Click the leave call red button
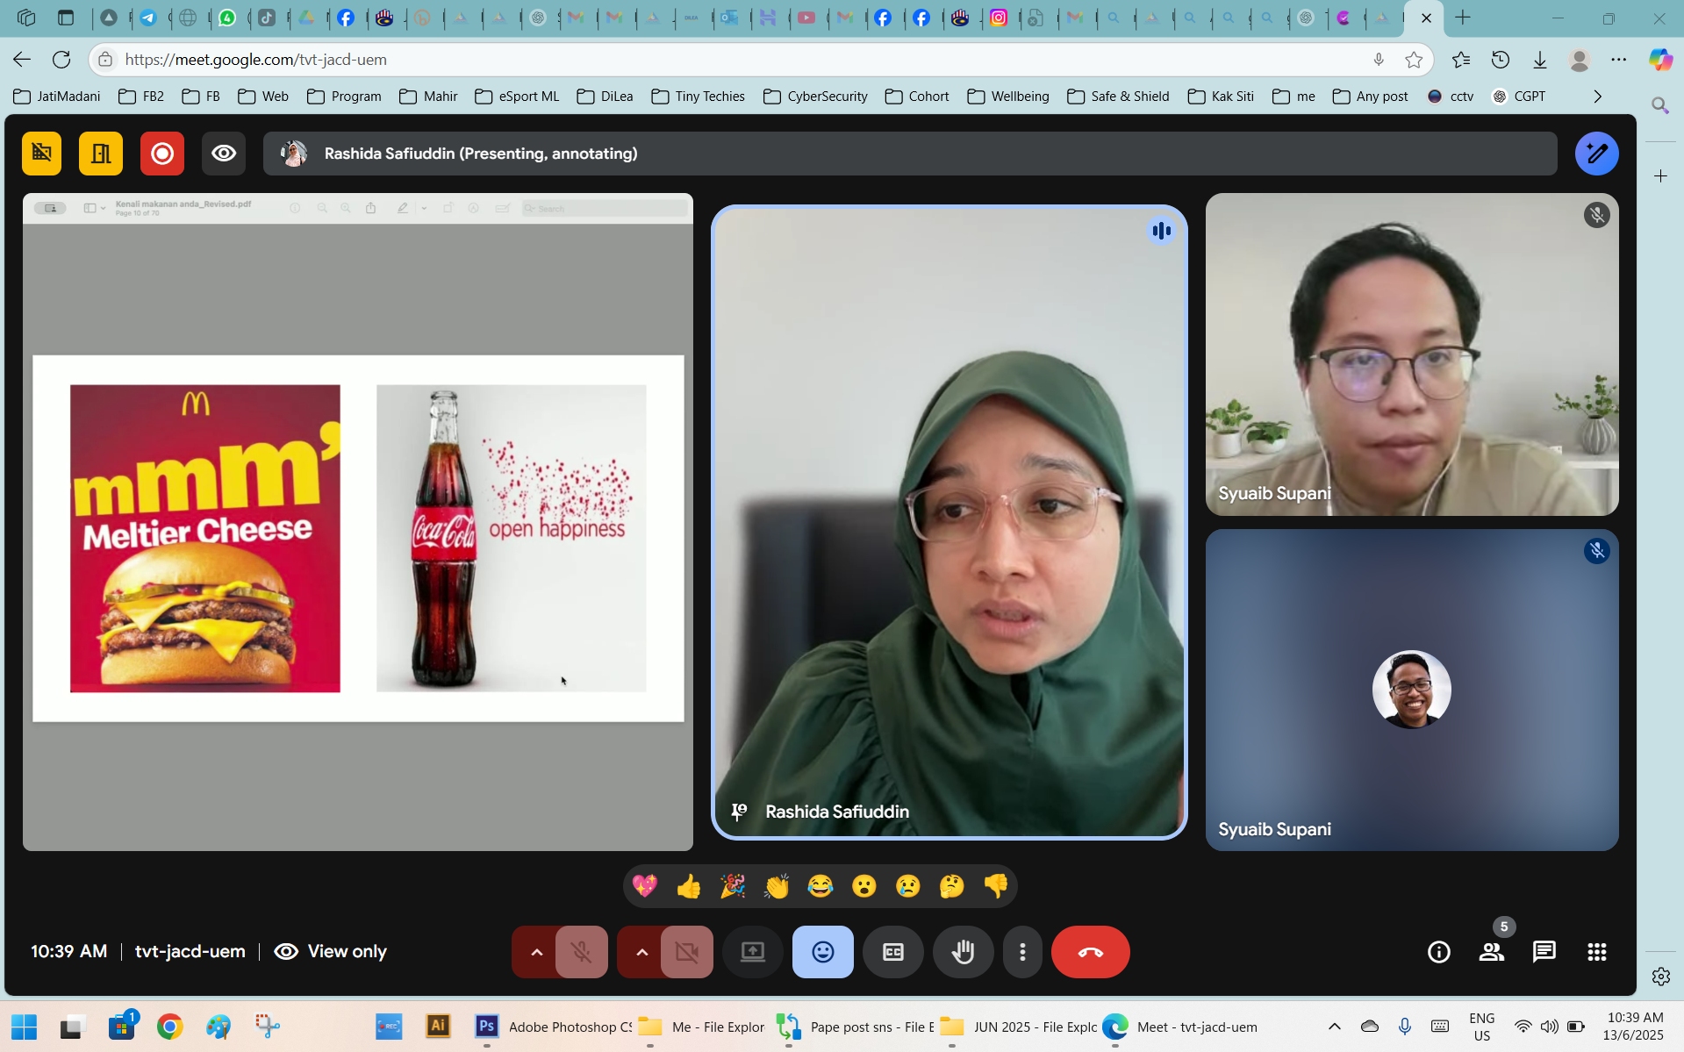Image resolution: width=1684 pixels, height=1052 pixels. click(1090, 952)
